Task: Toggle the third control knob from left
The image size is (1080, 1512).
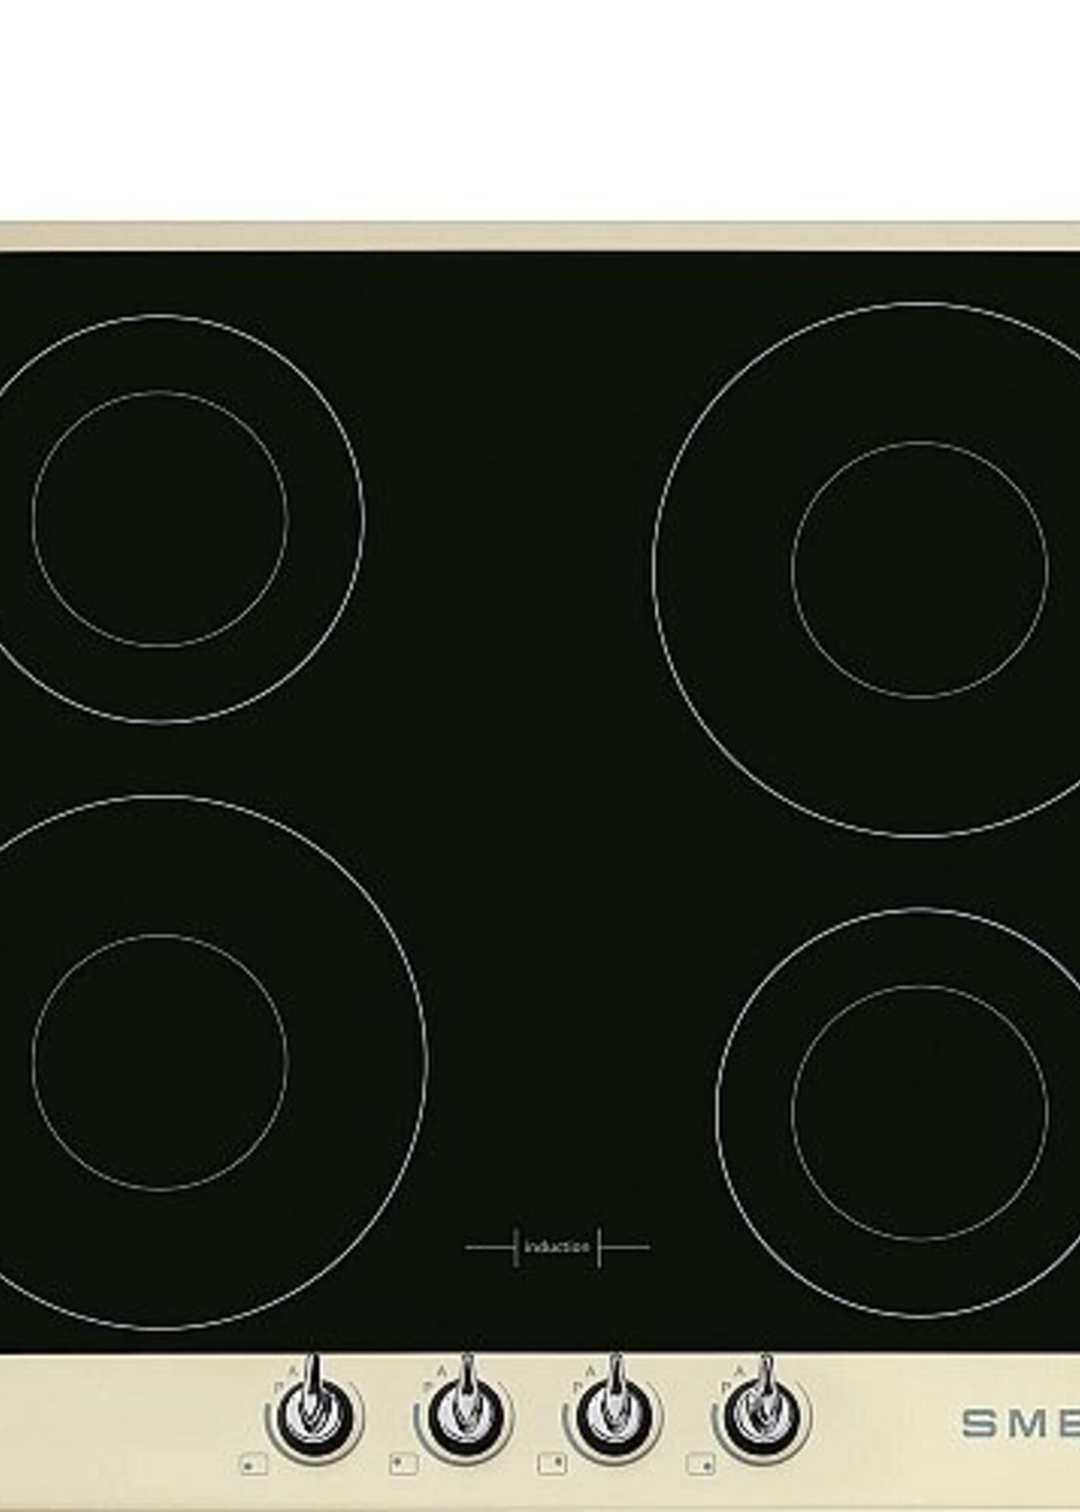Action: 613,1415
